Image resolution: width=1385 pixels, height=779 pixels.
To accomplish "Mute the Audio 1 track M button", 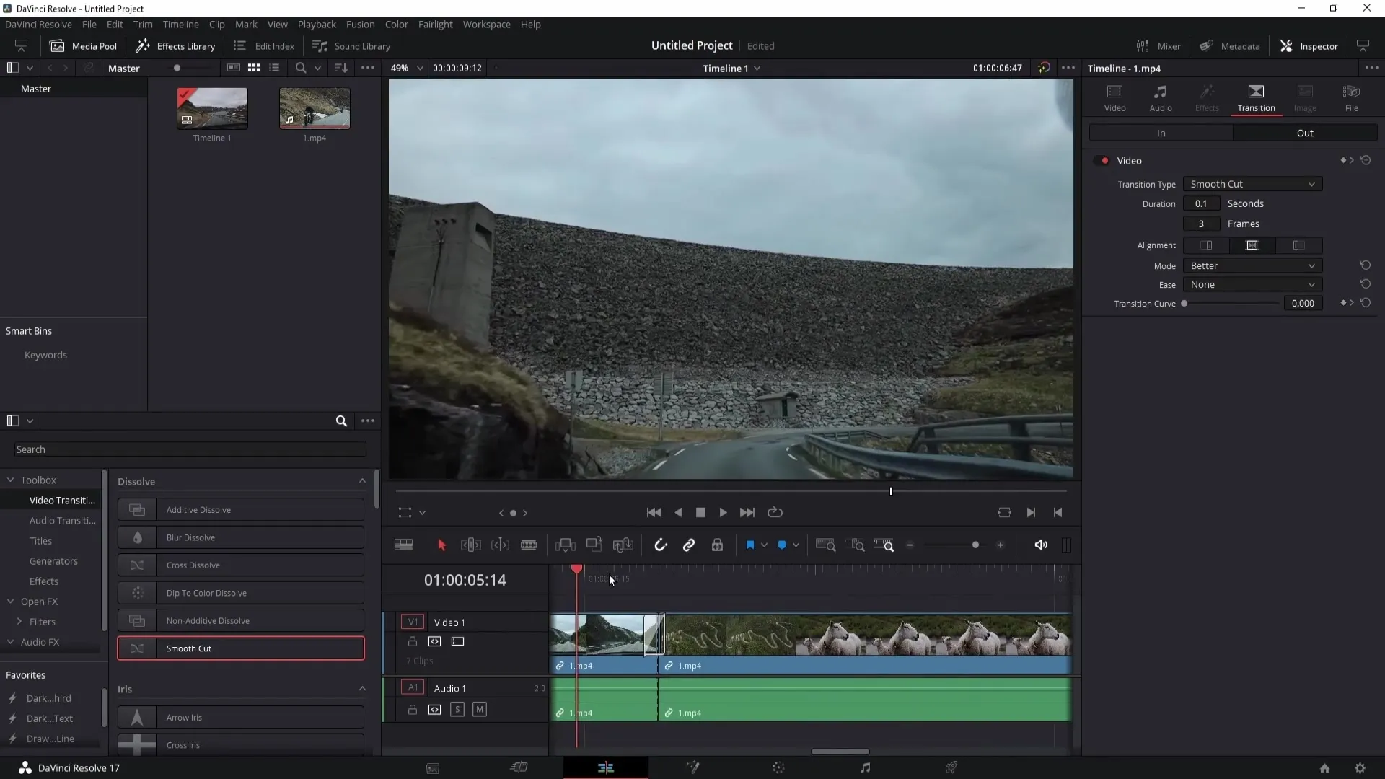I will [x=480, y=710].
